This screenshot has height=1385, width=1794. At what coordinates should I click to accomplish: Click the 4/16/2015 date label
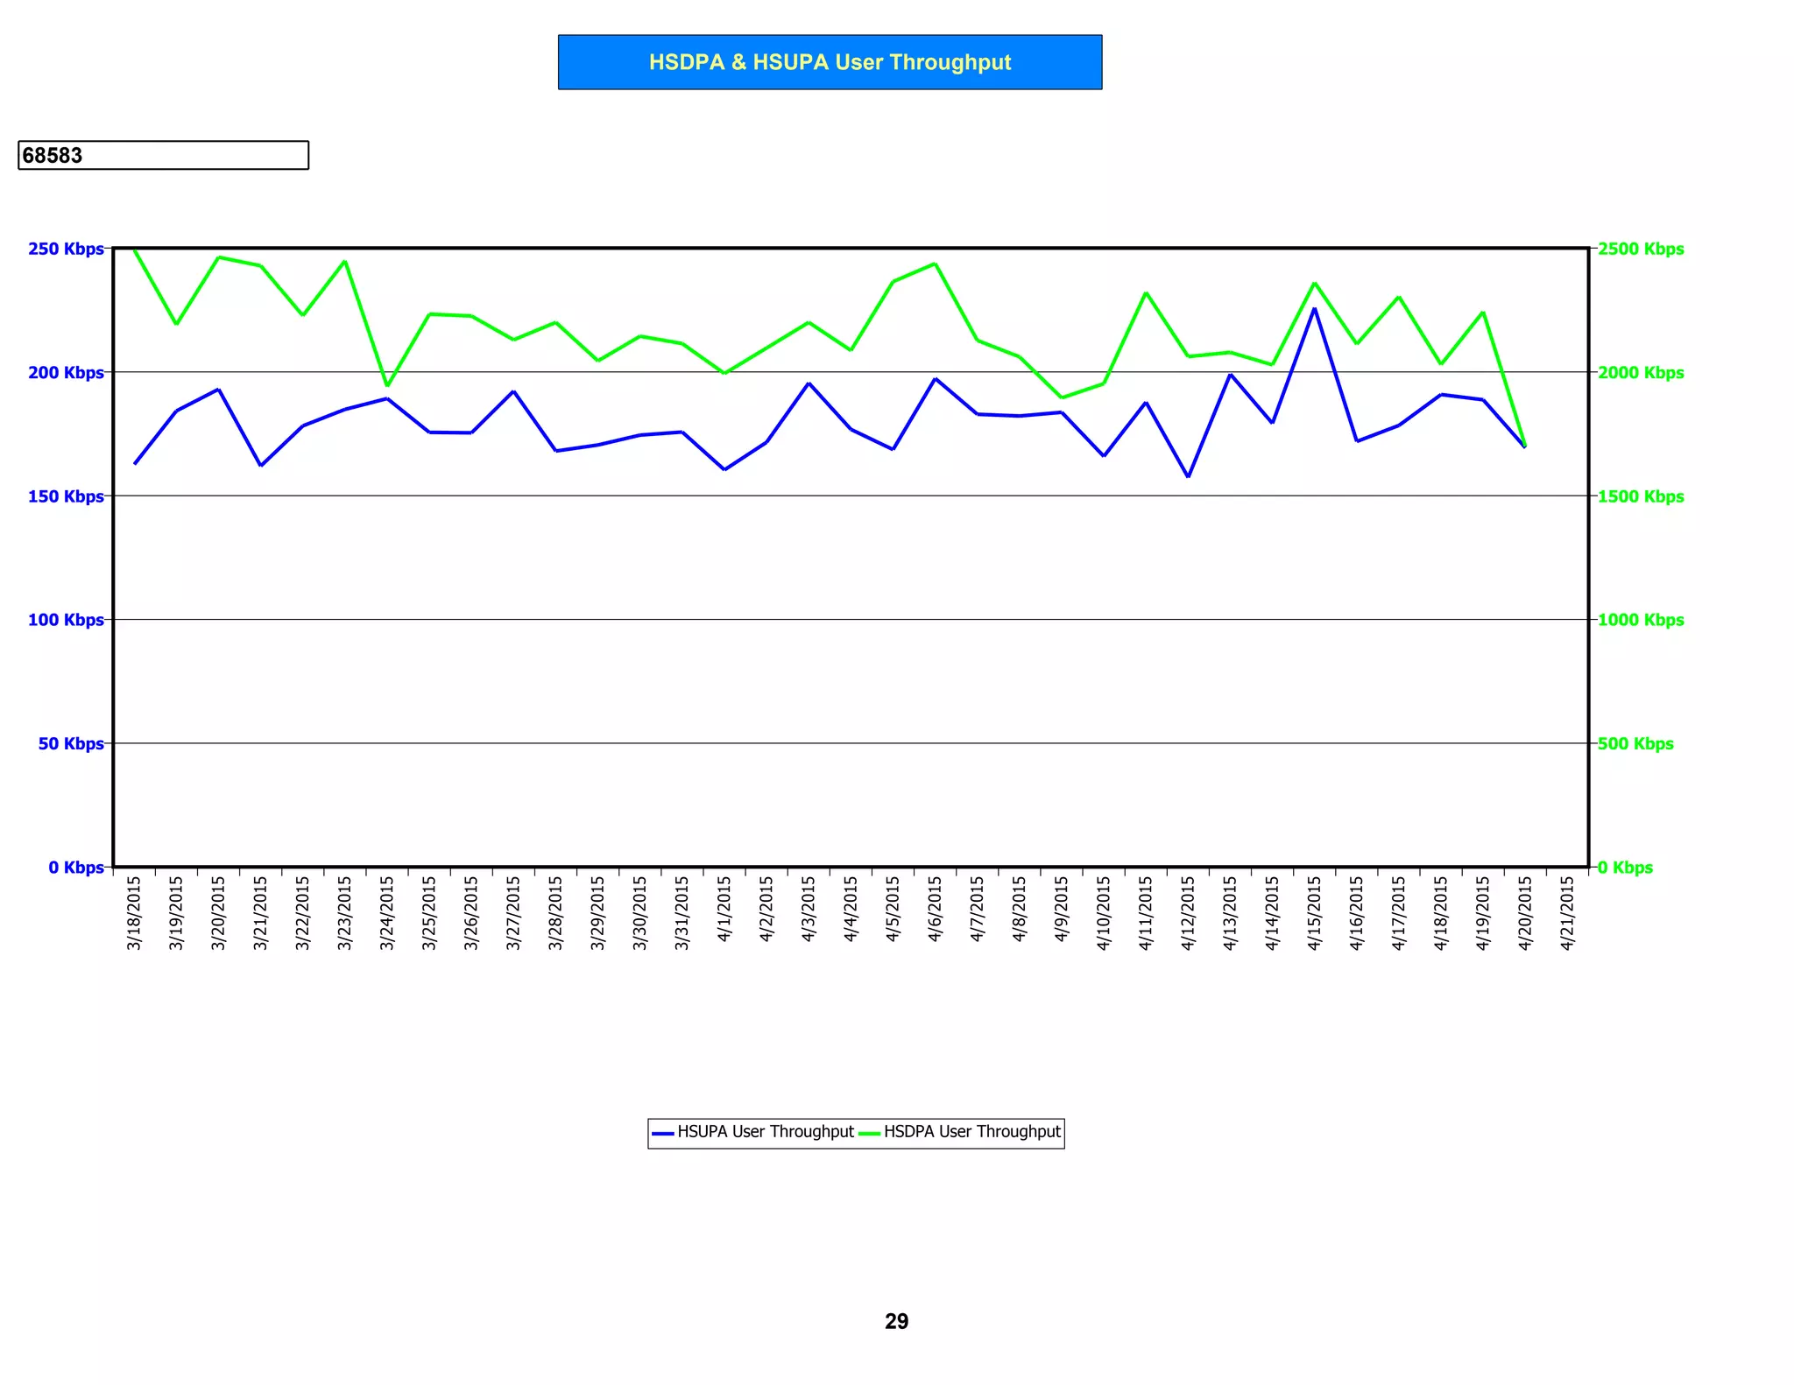pyautogui.click(x=1357, y=913)
